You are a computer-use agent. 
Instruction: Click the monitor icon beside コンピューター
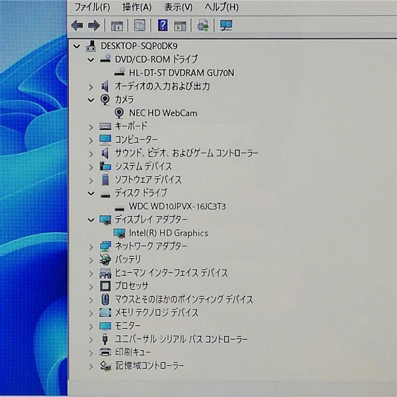click(x=105, y=140)
